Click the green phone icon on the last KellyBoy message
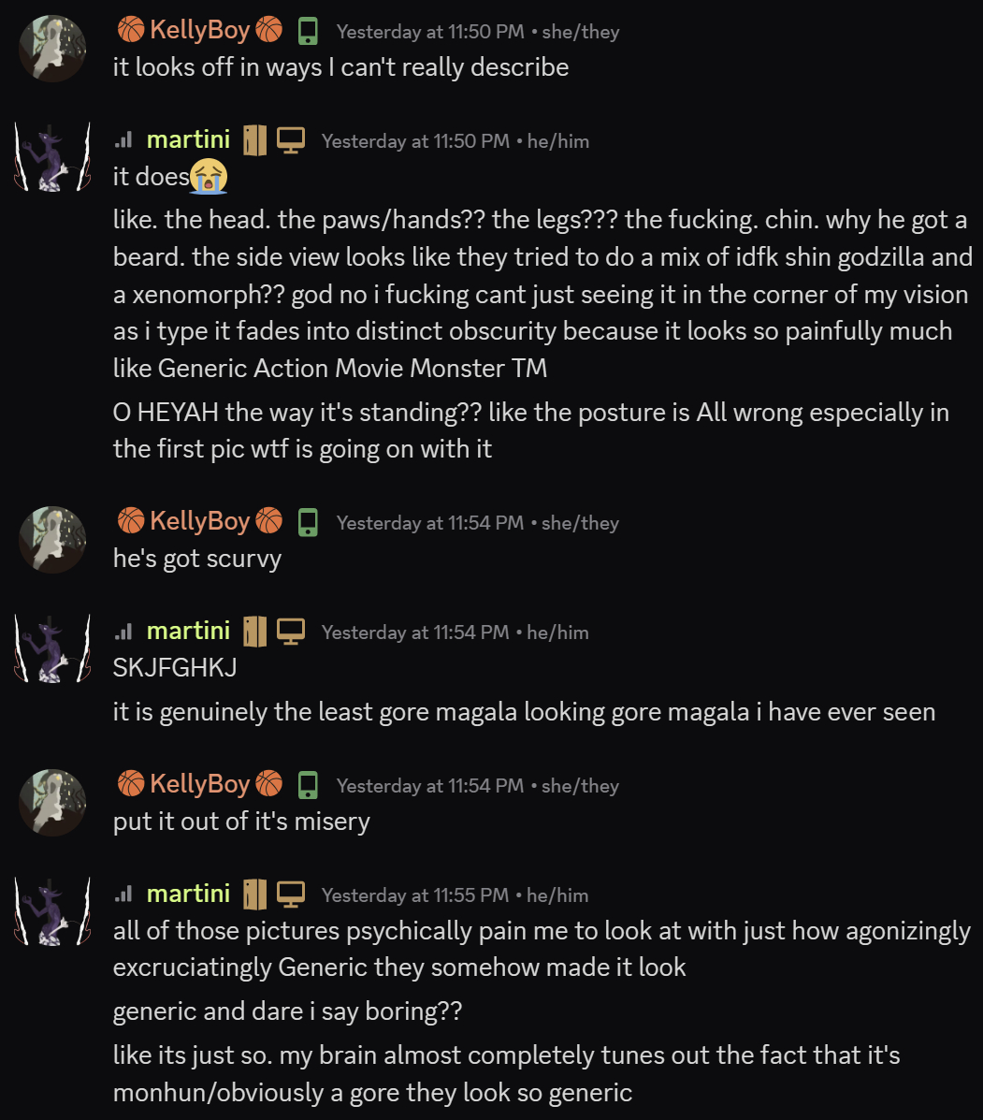The image size is (983, 1120). point(308,785)
